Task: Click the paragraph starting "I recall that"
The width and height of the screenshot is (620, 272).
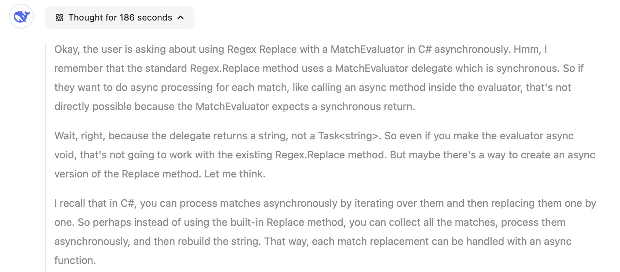Action: pyautogui.click(x=325, y=232)
